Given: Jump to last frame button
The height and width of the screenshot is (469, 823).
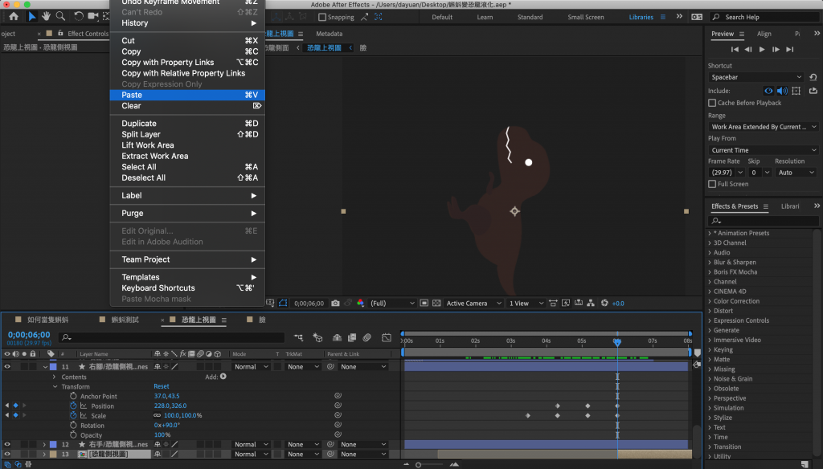Looking at the screenshot, I should coord(790,49).
